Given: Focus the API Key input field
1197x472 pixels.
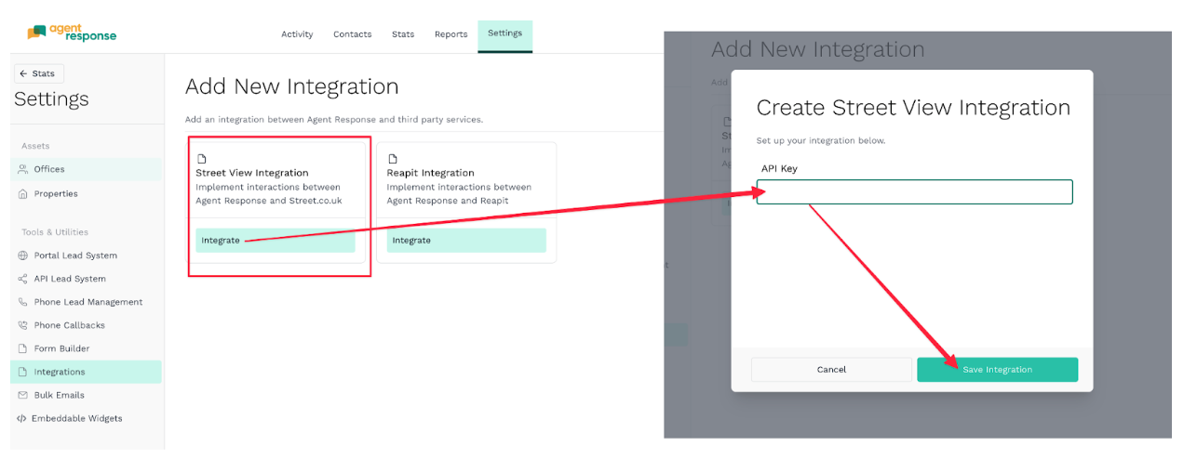Looking at the screenshot, I should [914, 192].
